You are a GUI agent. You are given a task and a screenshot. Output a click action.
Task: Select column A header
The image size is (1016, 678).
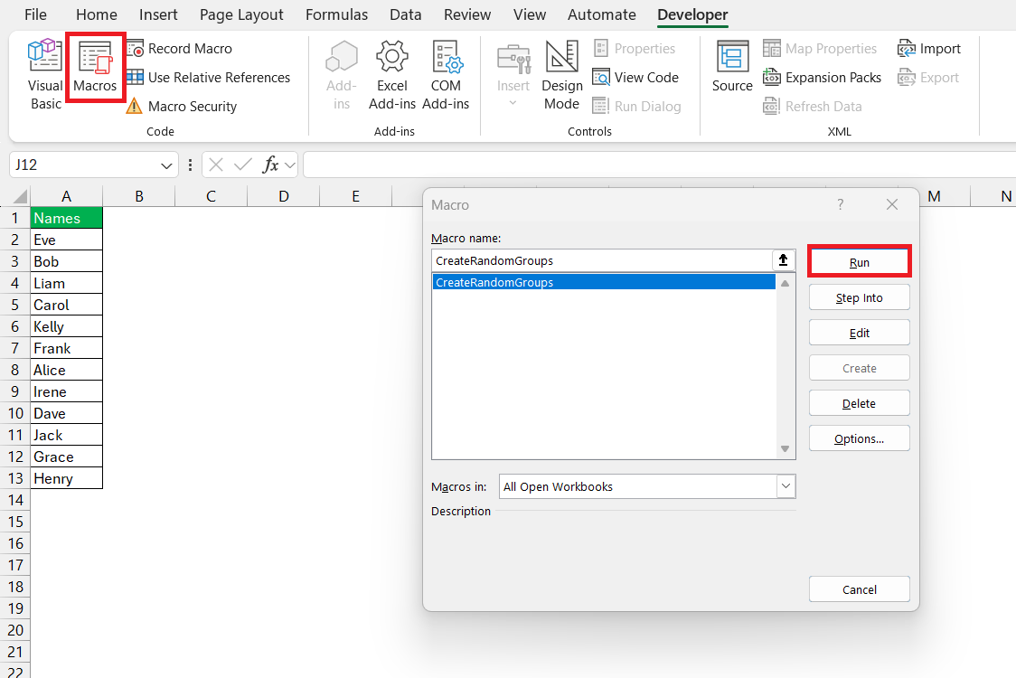tap(66, 196)
